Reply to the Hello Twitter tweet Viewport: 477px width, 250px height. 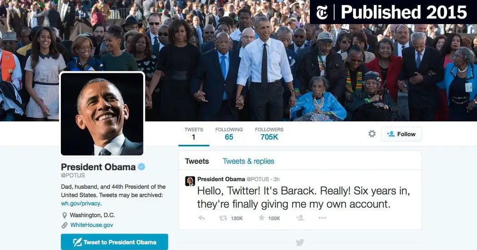click(x=201, y=218)
